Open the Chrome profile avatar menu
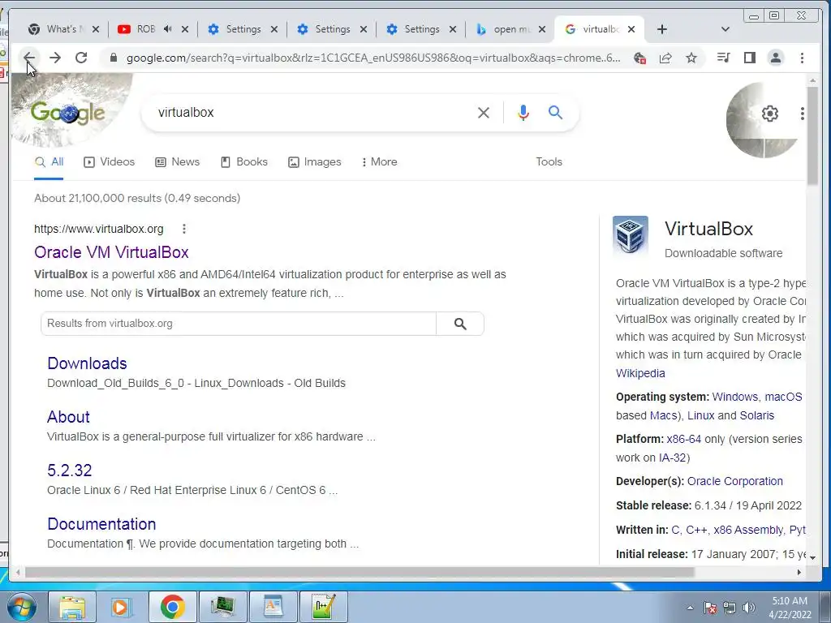 [775, 58]
